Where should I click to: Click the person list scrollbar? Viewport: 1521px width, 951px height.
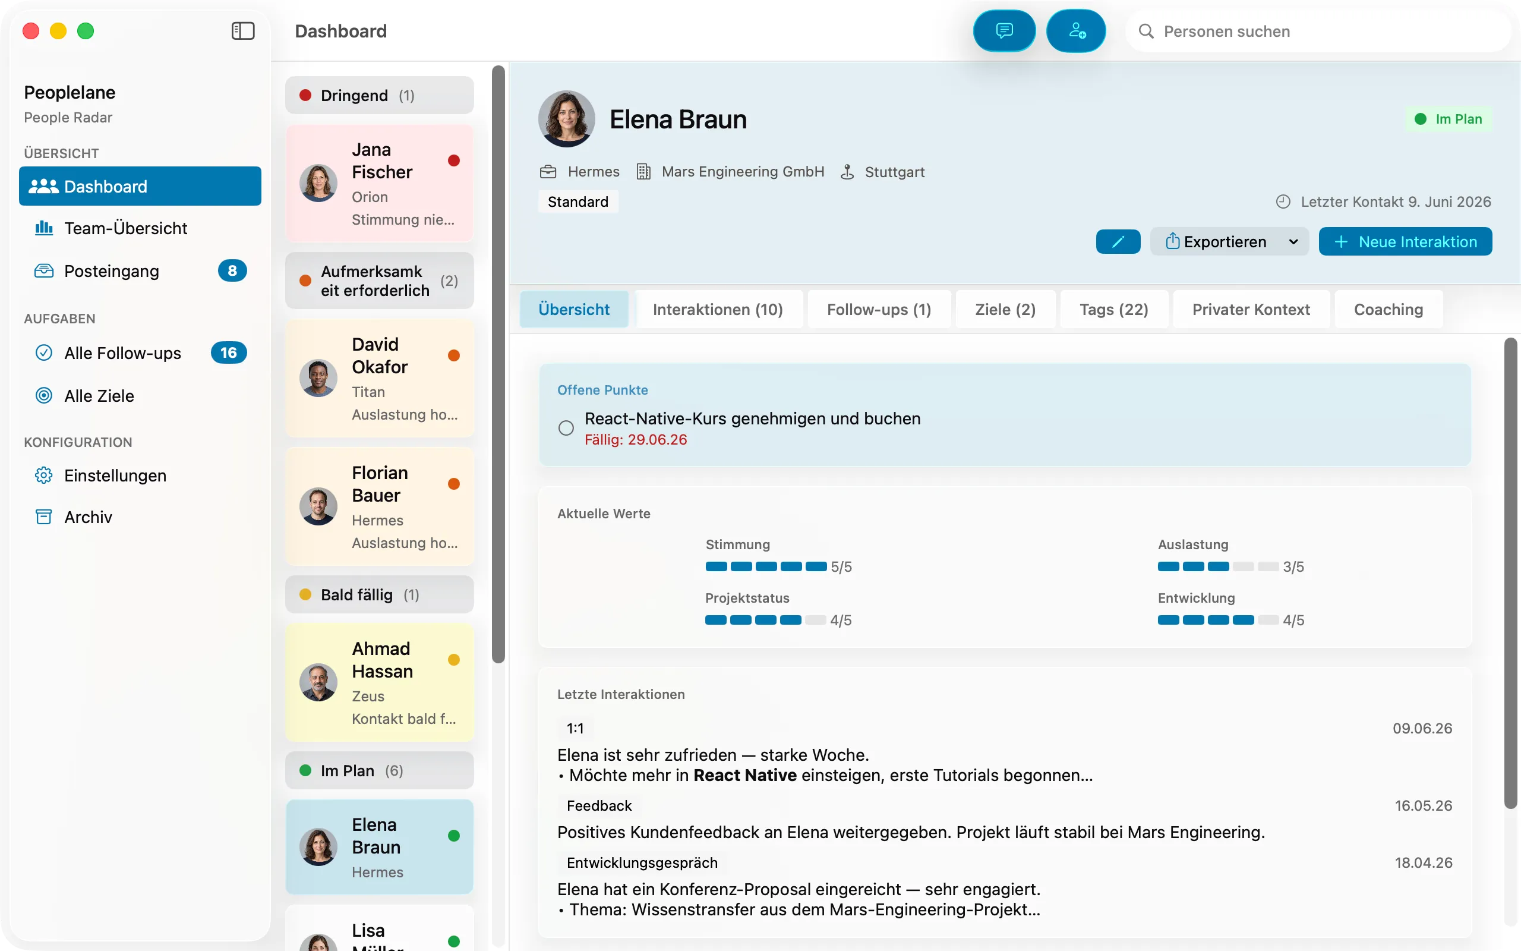(x=498, y=364)
